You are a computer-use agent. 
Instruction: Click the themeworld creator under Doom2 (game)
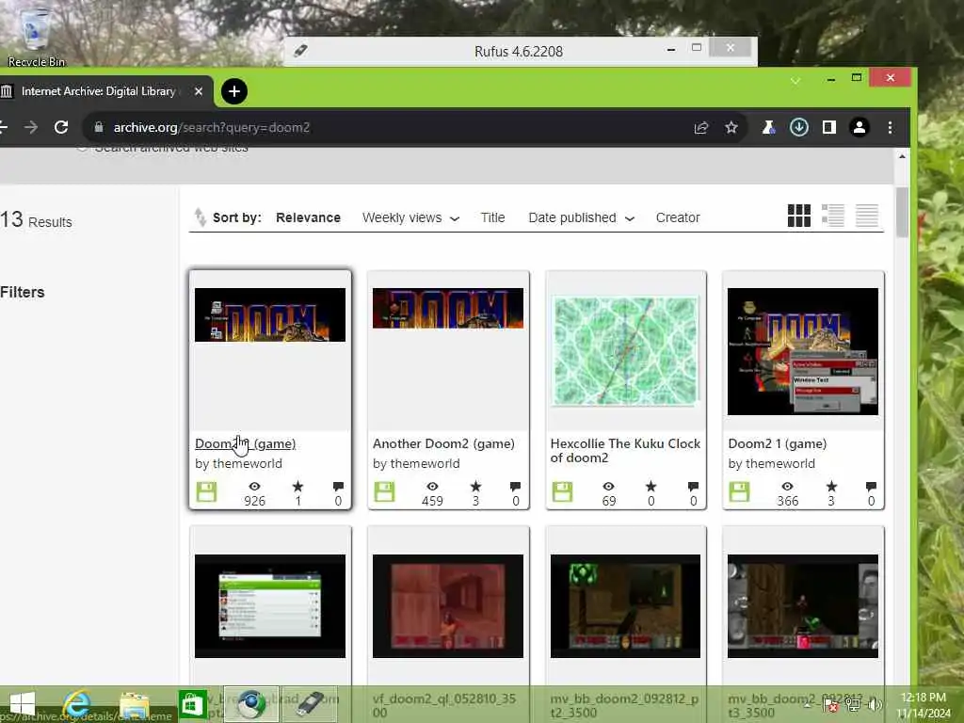pos(248,463)
